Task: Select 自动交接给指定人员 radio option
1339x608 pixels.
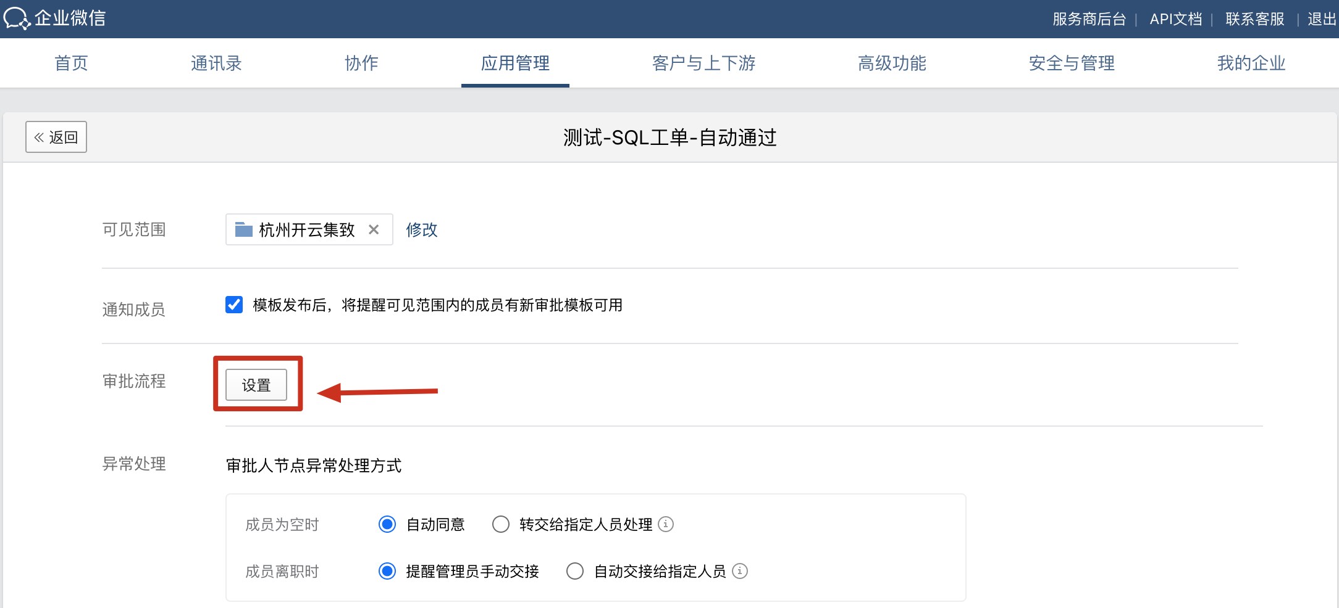Action: click(575, 571)
